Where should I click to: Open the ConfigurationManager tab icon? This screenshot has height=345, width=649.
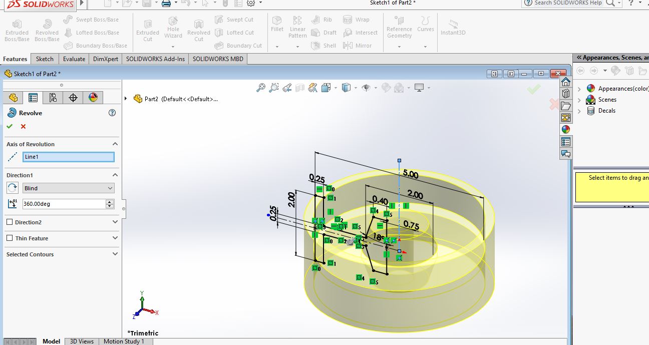point(53,97)
